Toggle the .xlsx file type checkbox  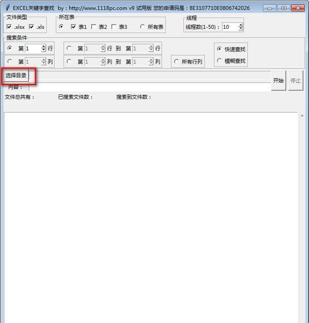(x=9, y=27)
